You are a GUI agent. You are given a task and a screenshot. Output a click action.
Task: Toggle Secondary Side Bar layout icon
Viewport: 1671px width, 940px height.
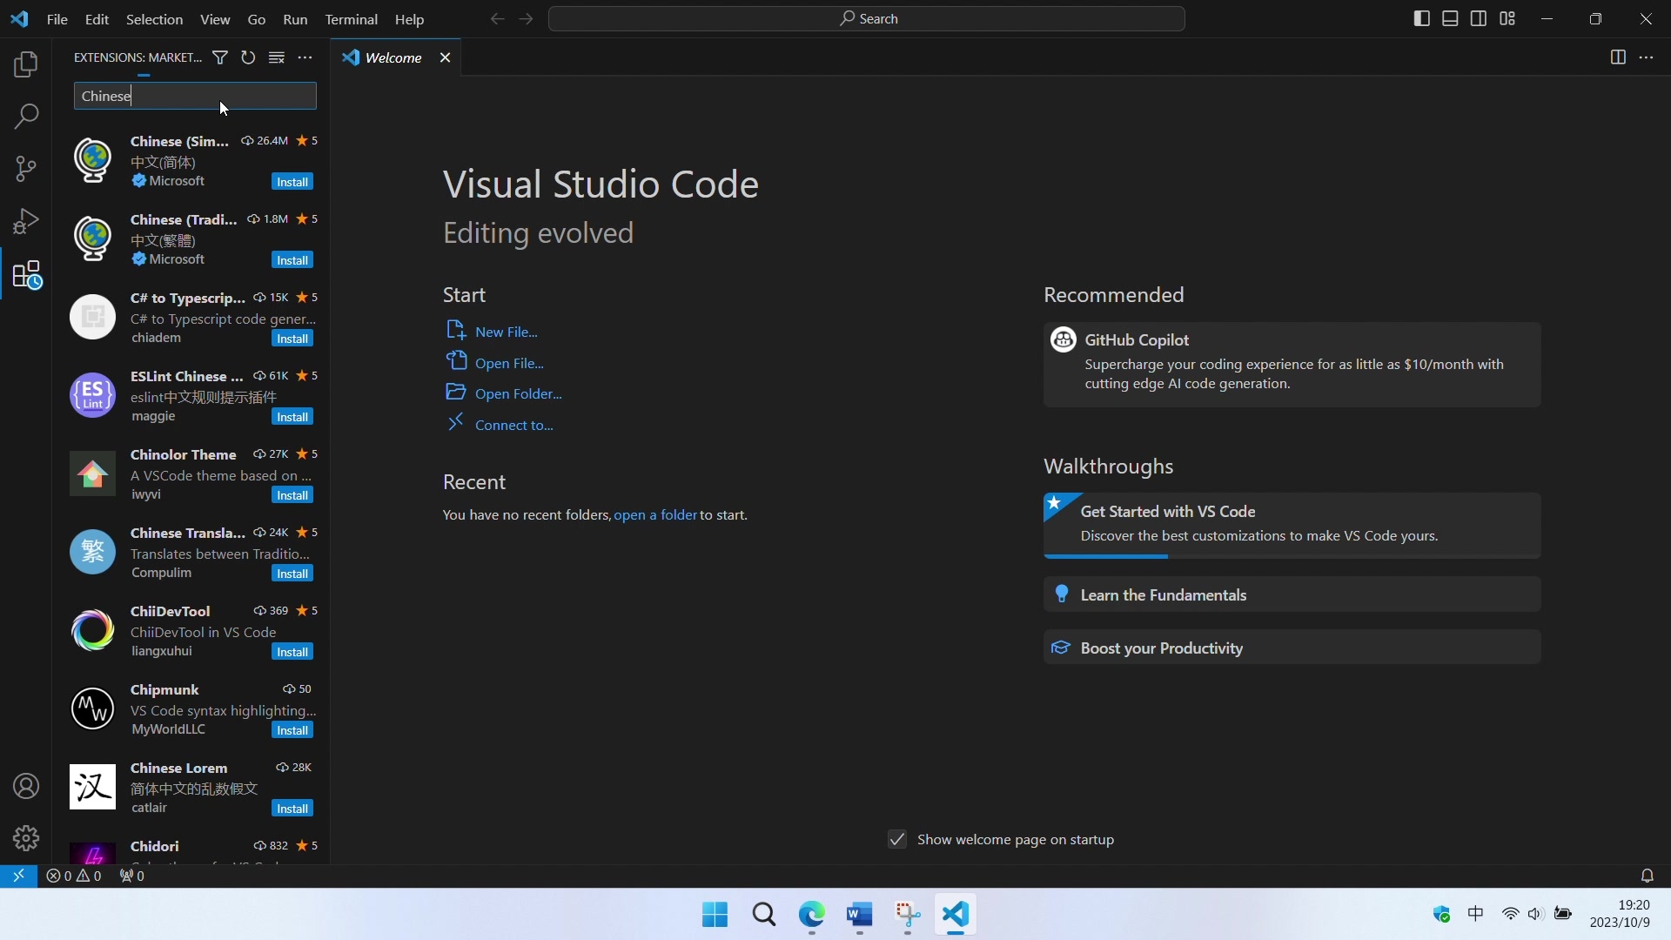tap(1479, 18)
